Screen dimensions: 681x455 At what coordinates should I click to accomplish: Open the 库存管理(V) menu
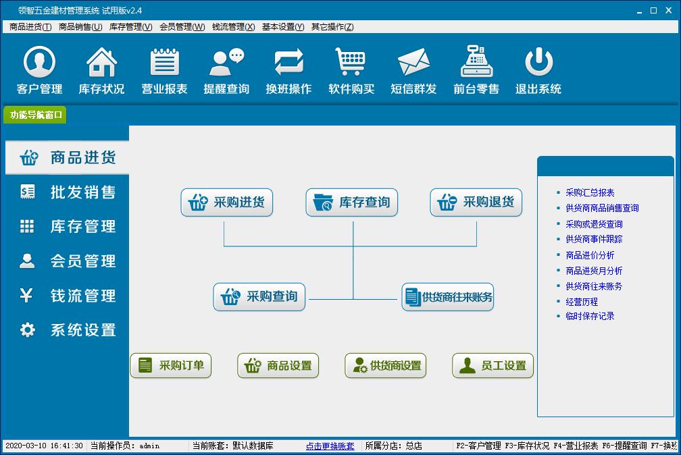click(131, 27)
